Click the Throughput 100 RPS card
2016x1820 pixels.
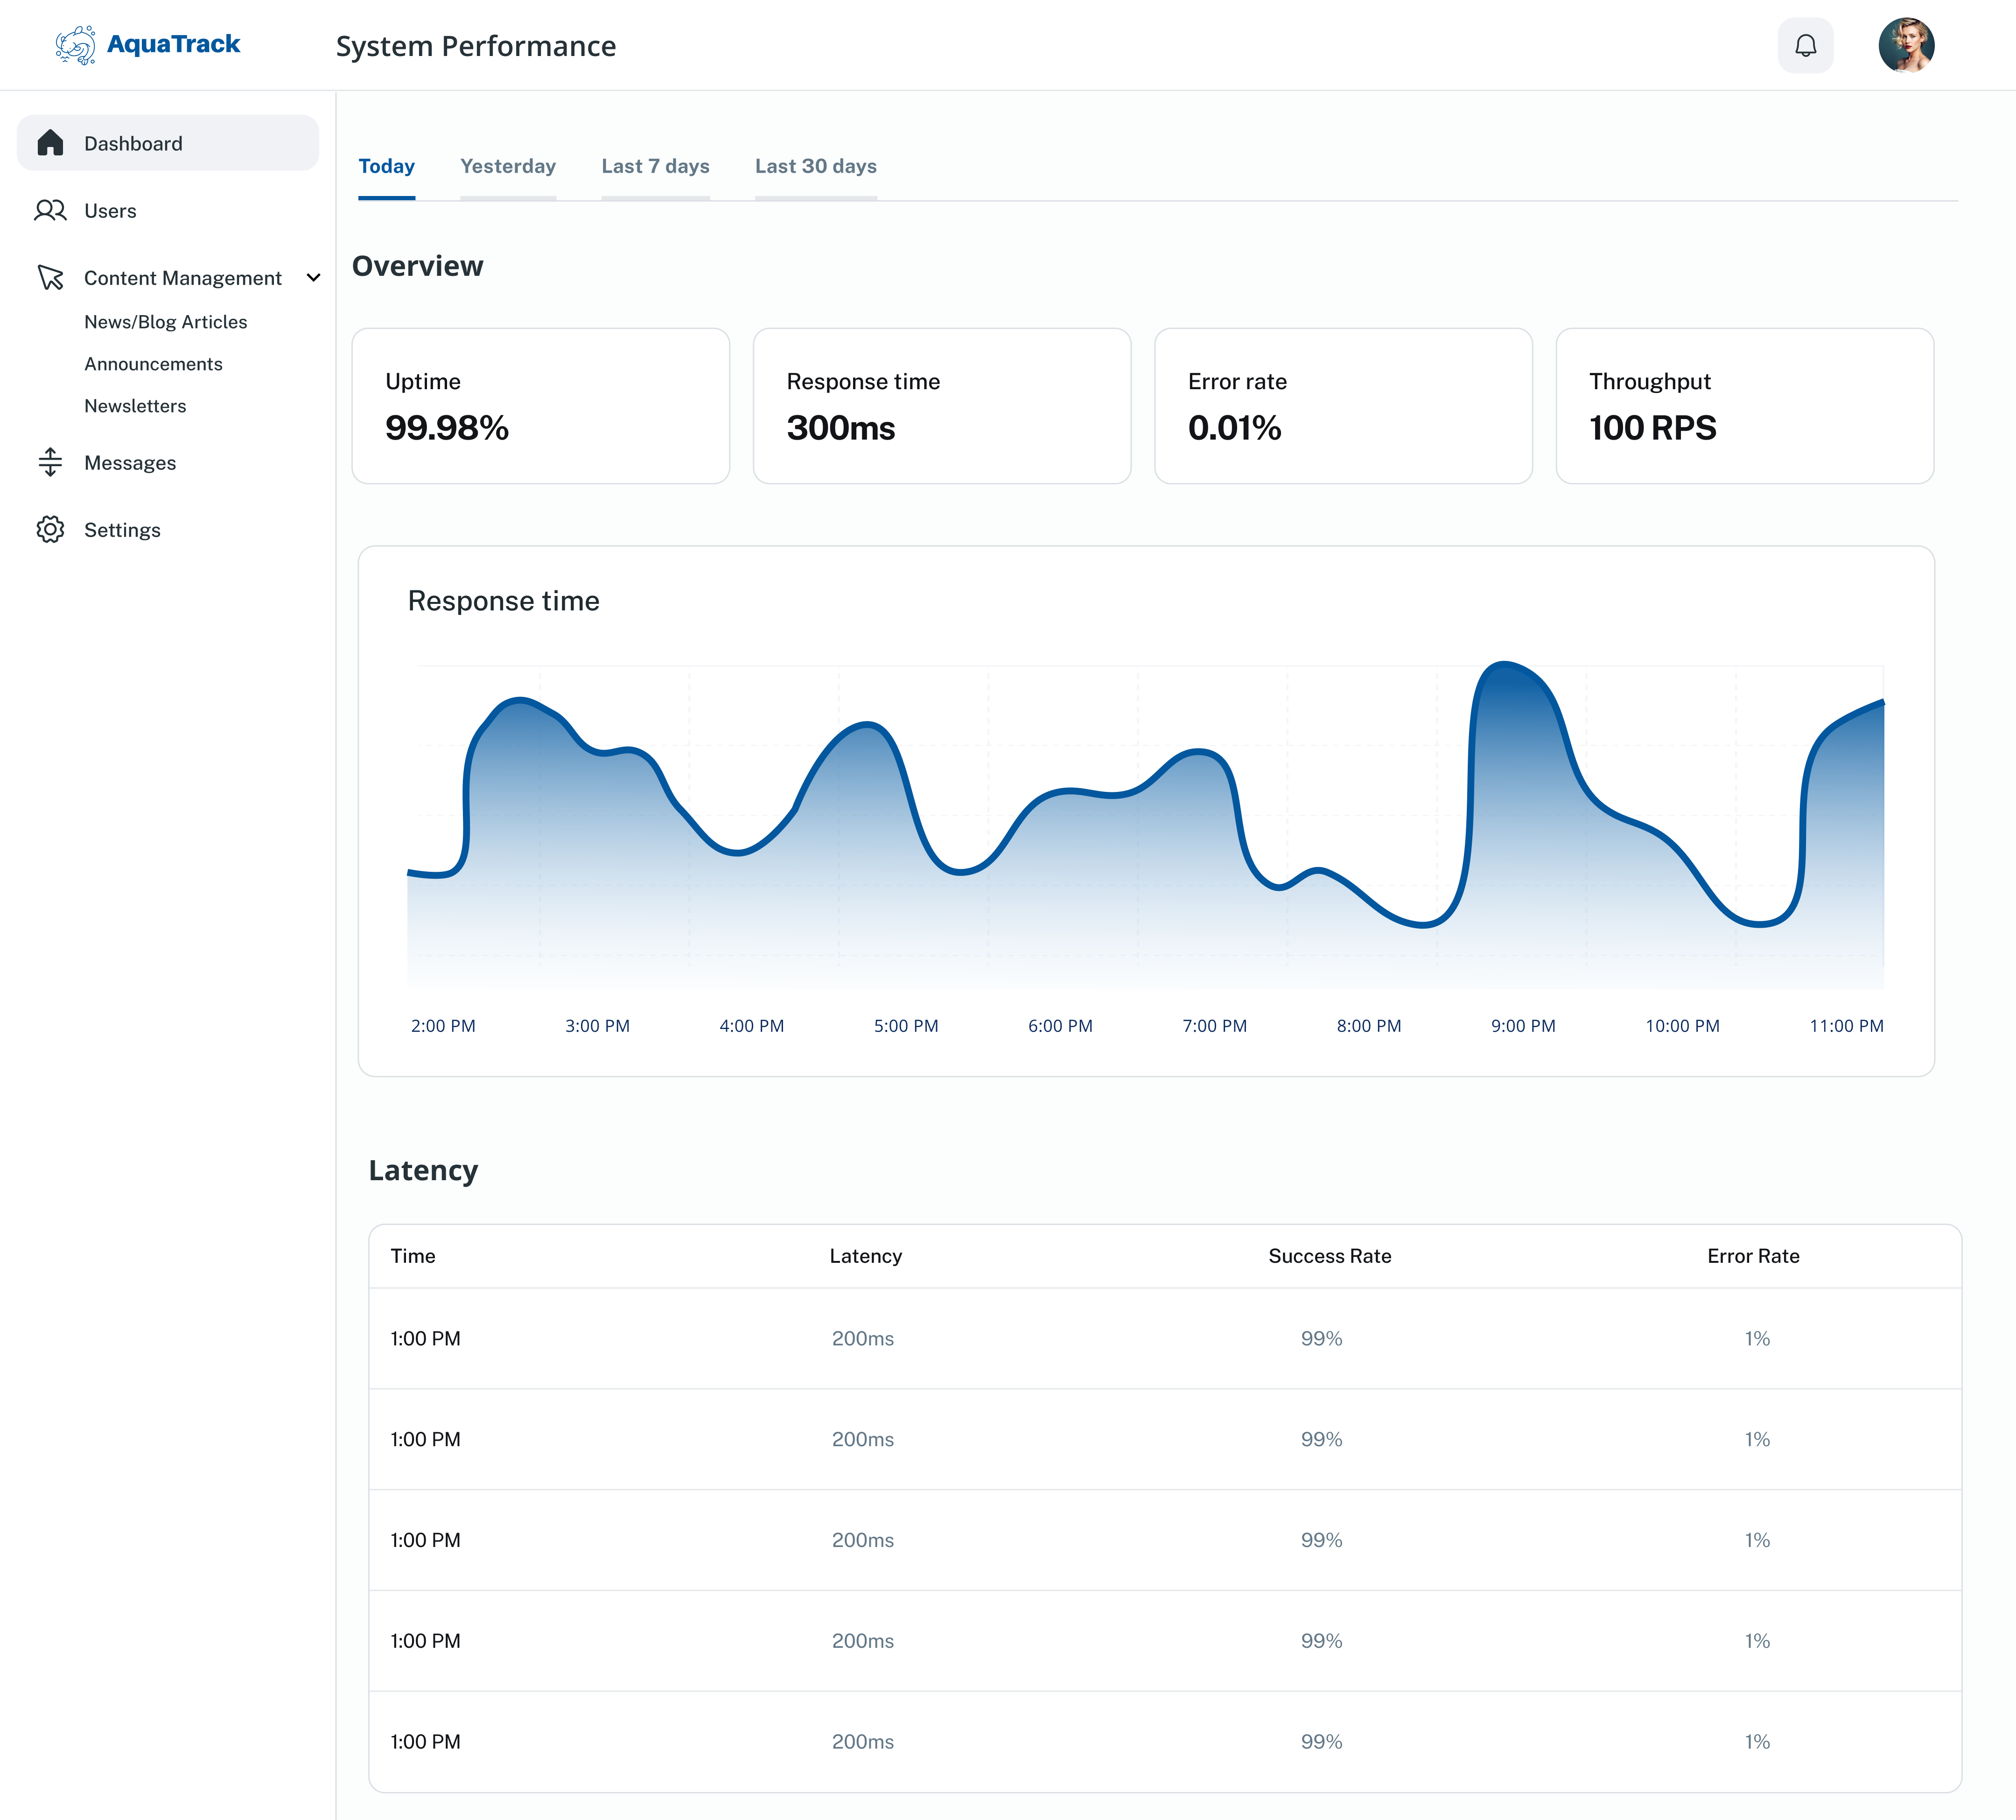1744,406
